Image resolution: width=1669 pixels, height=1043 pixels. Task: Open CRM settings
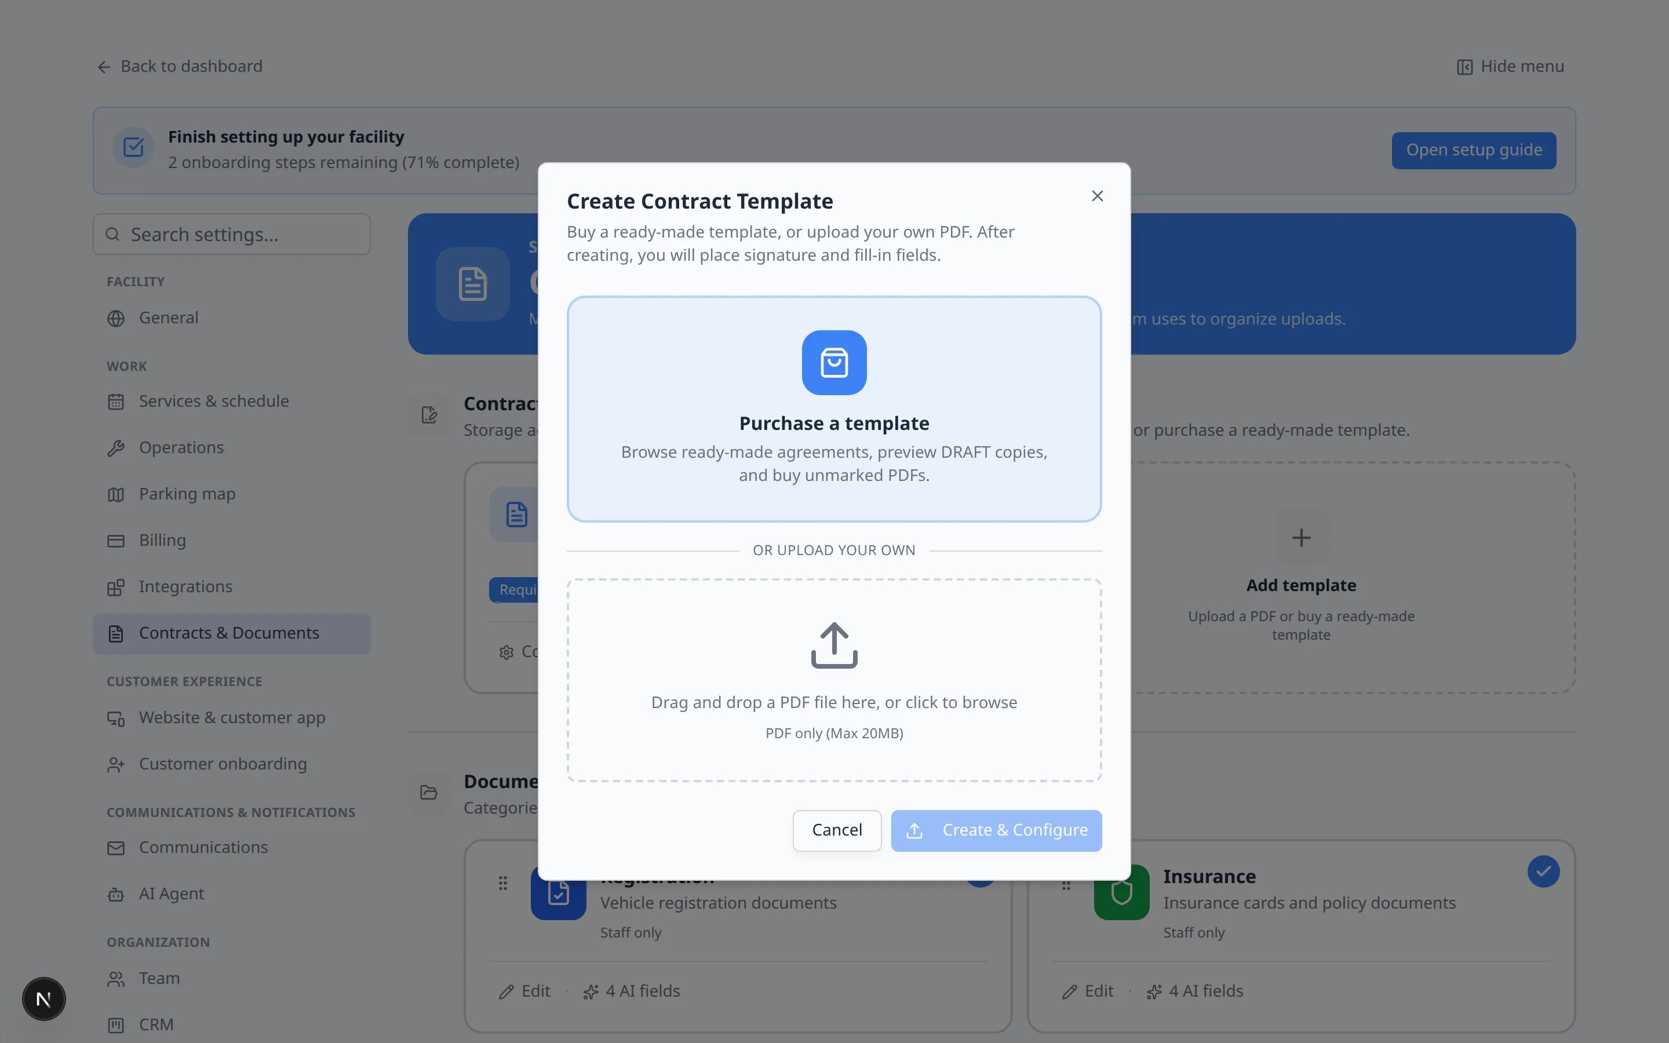pyautogui.click(x=232, y=1025)
